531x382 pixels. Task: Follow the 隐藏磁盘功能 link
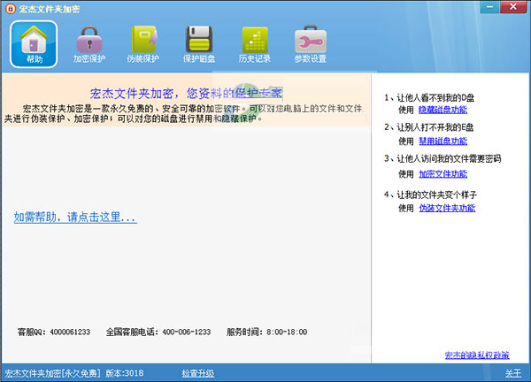tap(442, 110)
